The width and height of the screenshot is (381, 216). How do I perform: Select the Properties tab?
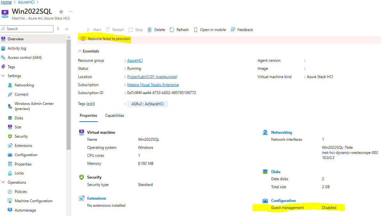pyautogui.click(x=88, y=116)
